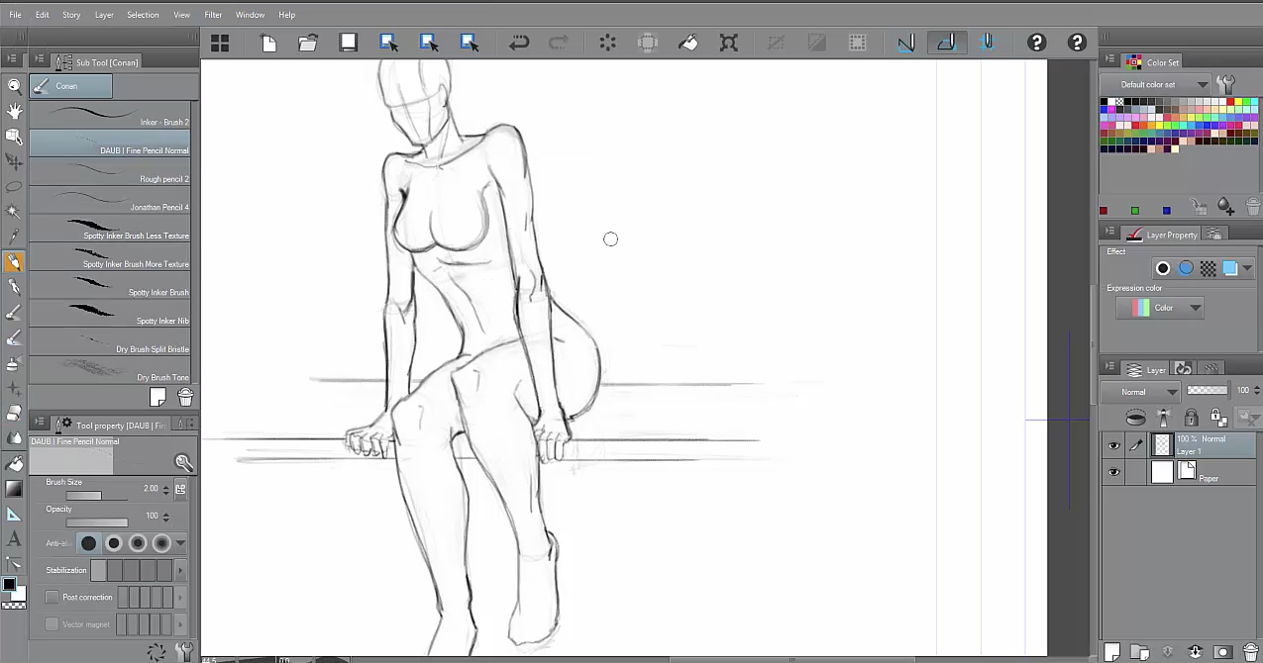The image size is (1263, 663).
Task: Select the Eyedropper tool
Action: pyautogui.click(x=14, y=237)
